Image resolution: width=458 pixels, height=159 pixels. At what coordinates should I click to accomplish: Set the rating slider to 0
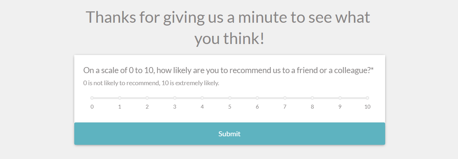92,98
